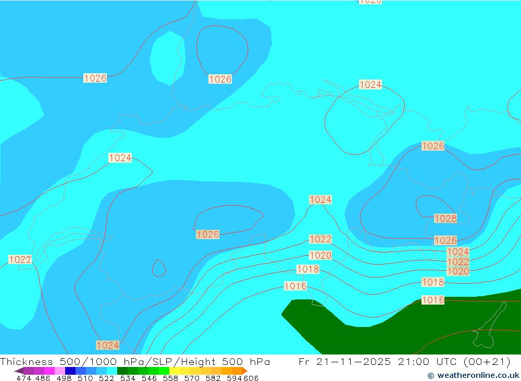Click the 1016 label overlapping the dark green region
Image resolution: width=521 pixels, height=381 pixels.
pos(433,300)
